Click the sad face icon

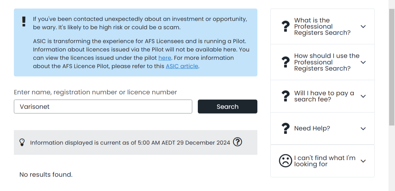click(x=285, y=161)
